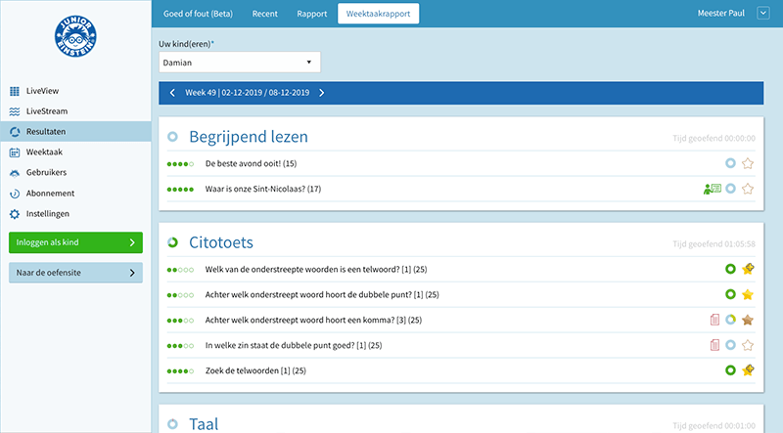Click the gold plus star for the telwoord question row
This screenshot has width=783, height=433.
click(748, 269)
